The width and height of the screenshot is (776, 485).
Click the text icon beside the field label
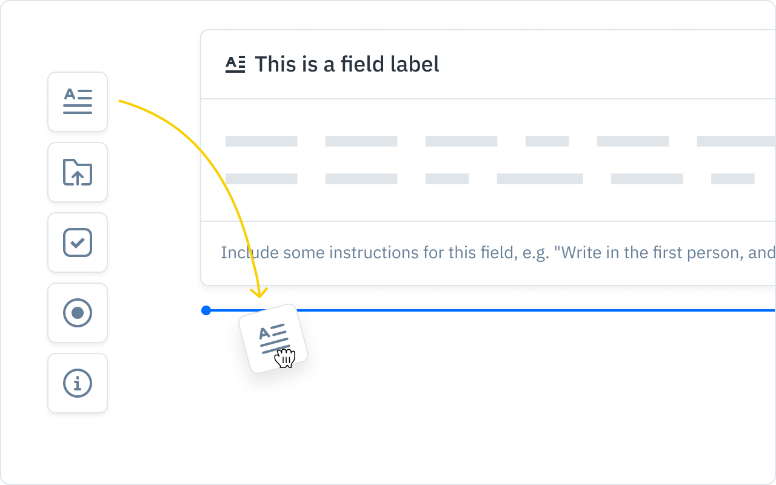[x=235, y=64]
